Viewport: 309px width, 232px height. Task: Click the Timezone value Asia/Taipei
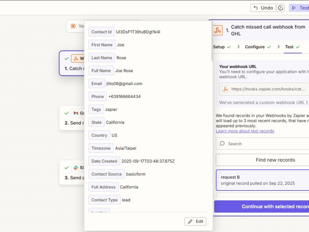[x=125, y=148]
